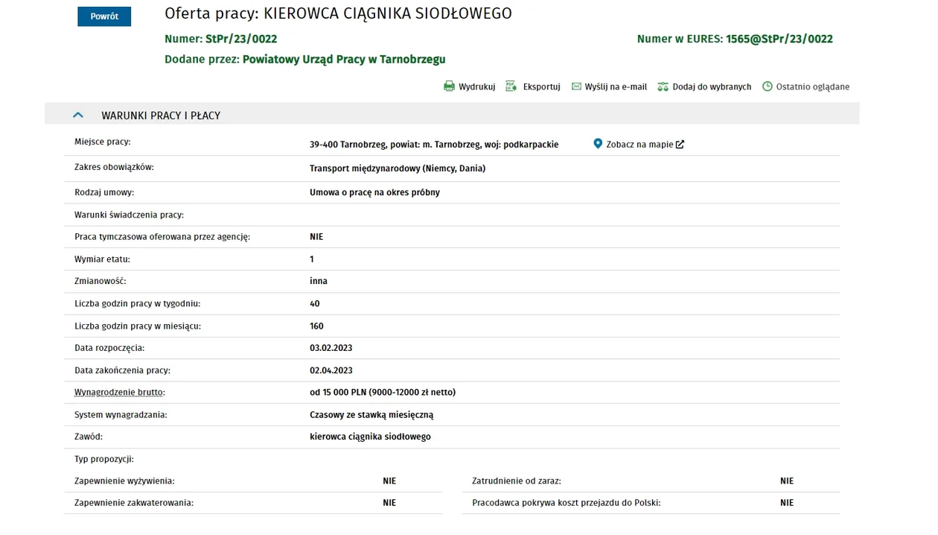Open Ostatnio oglądane text link
The height and width of the screenshot is (535, 938).
coord(813,87)
